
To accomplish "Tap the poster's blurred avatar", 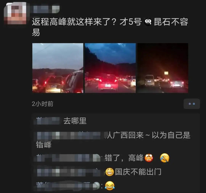I will [15, 14].
